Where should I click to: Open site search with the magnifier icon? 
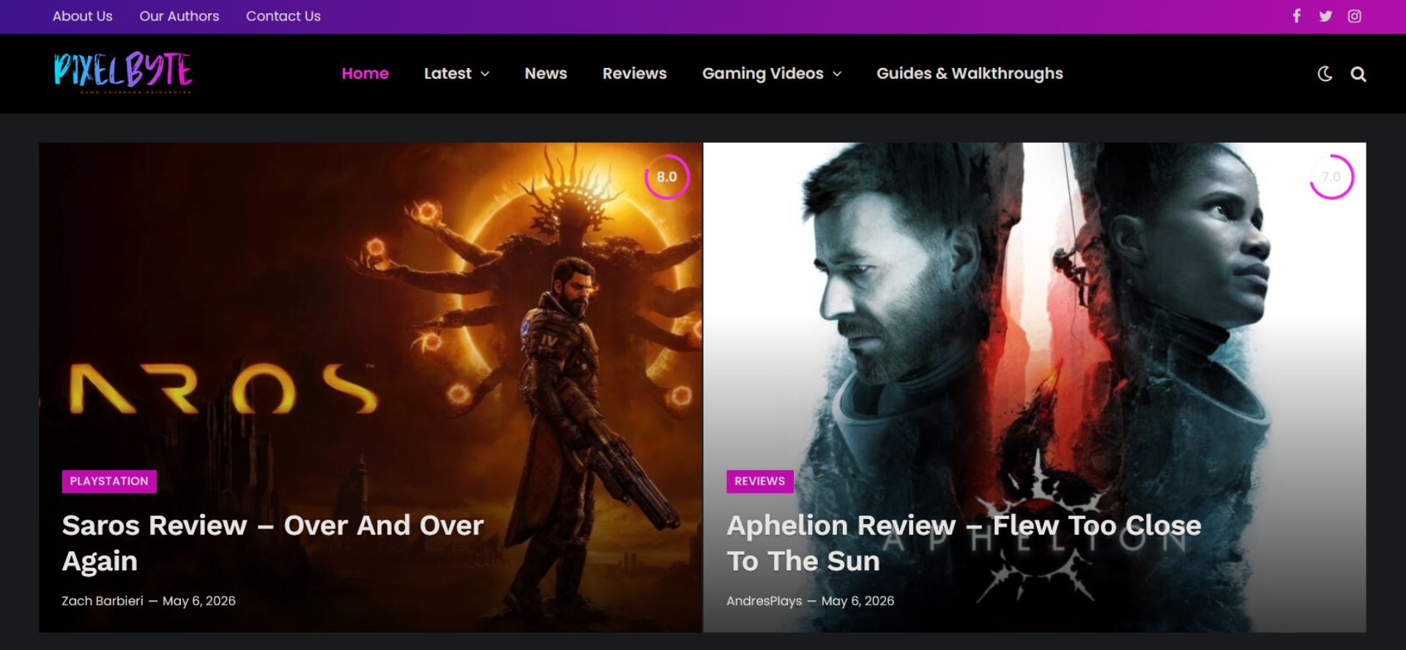click(1358, 74)
